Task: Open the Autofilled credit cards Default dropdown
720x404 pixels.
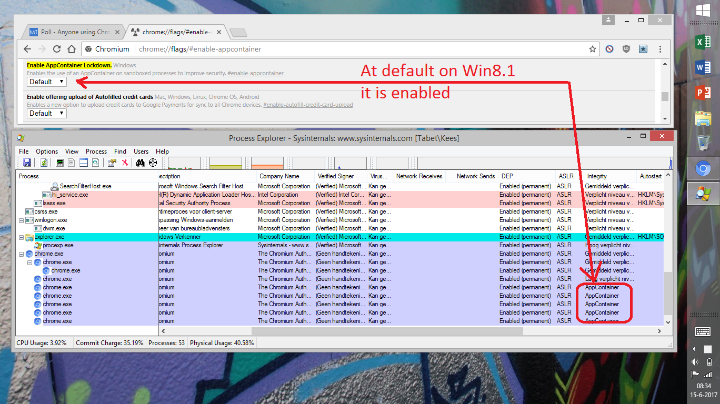Action: tap(46, 113)
